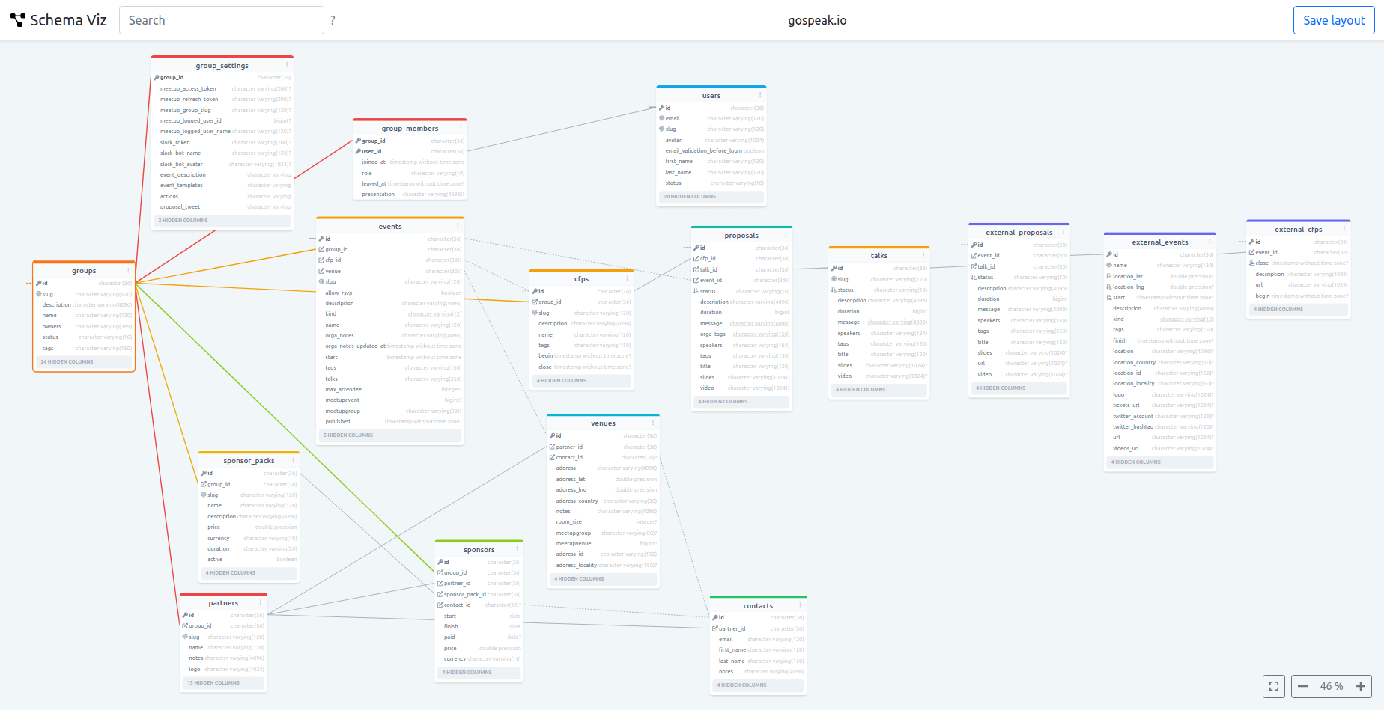
Task: Expand 24 hidden columns in groups table
Action: [83, 361]
